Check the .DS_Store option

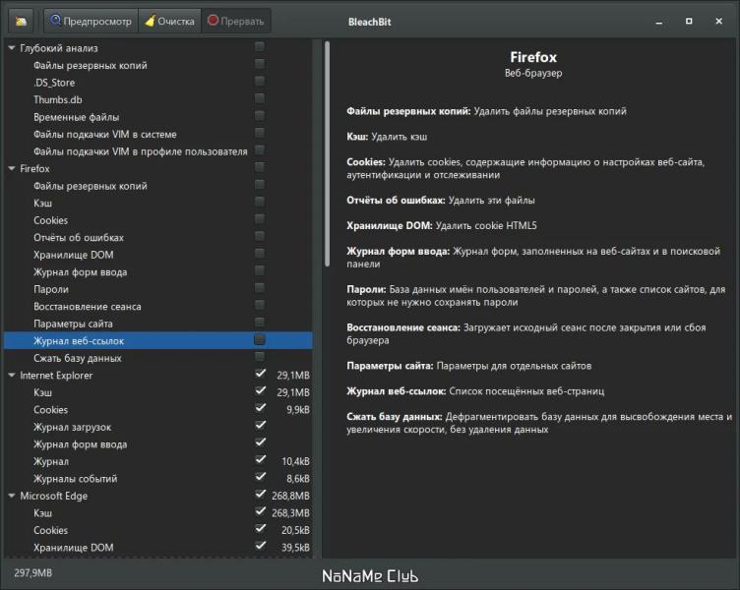pyautogui.click(x=260, y=81)
